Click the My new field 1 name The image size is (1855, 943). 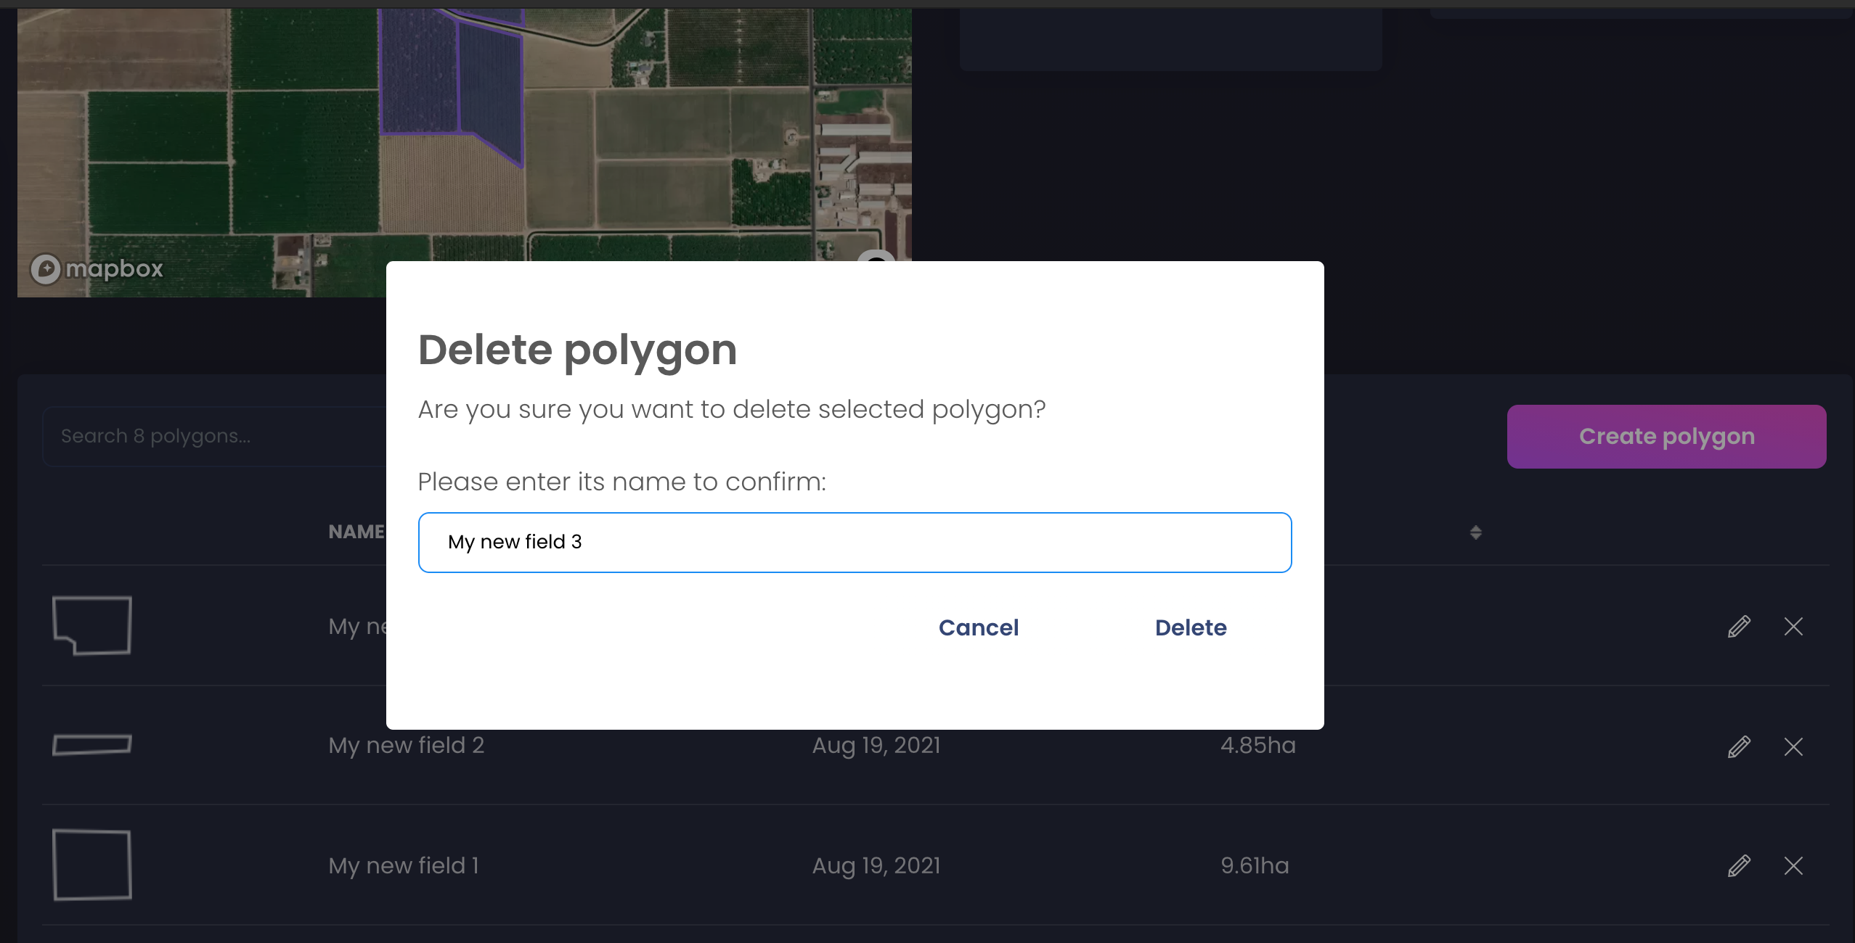tap(404, 866)
